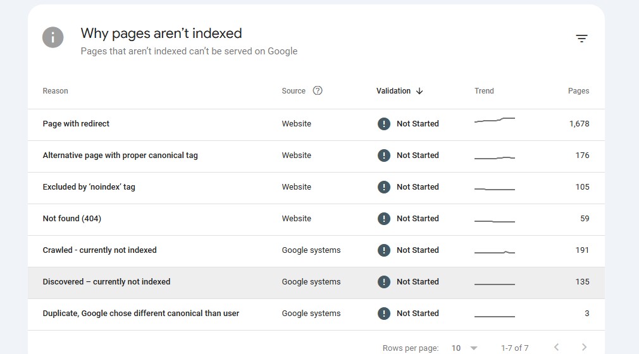
Task: Click the gray info icon beside title
Action: click(x=53, y=37)
